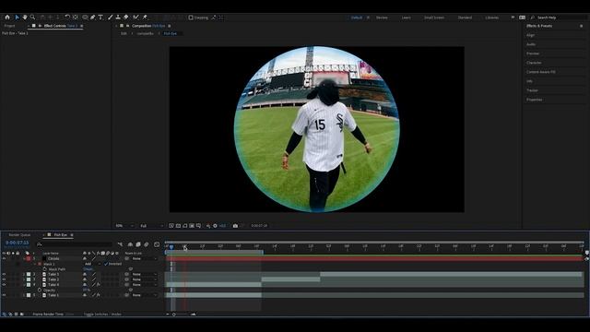The width and height of the screenshot is (590, 332).
Task: Toggle Frame Blending timeline switch
Action: point(138,244)
